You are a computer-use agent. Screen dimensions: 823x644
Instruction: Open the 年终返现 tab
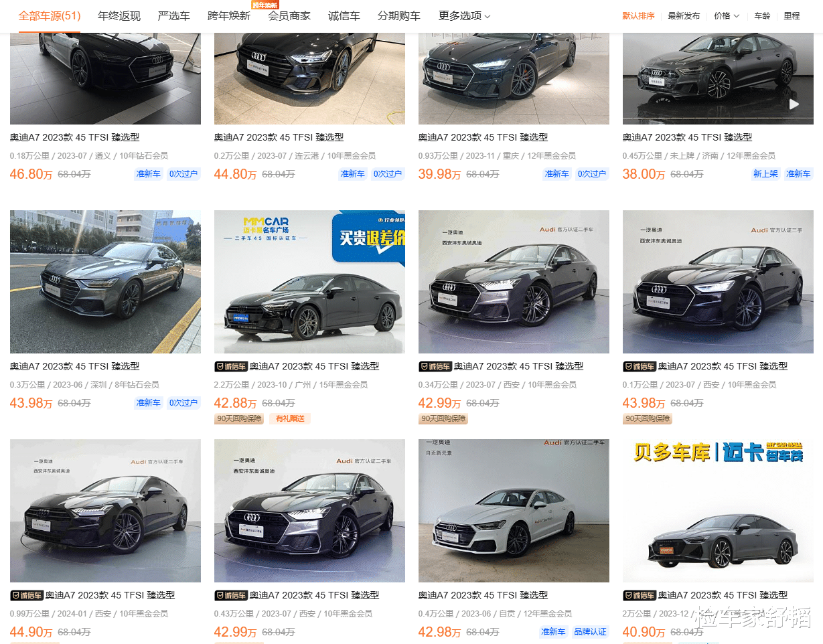click(x=119, y=16)
